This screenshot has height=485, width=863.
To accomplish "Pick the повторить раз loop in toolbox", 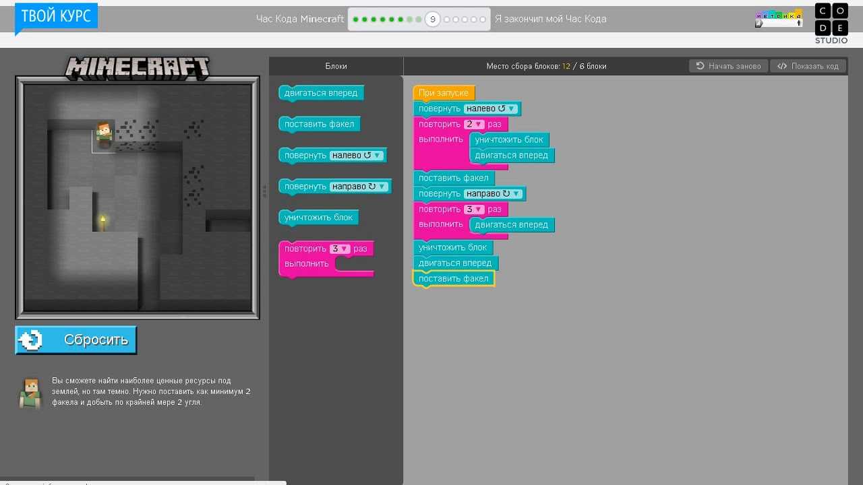I will [x=326, y=258].
